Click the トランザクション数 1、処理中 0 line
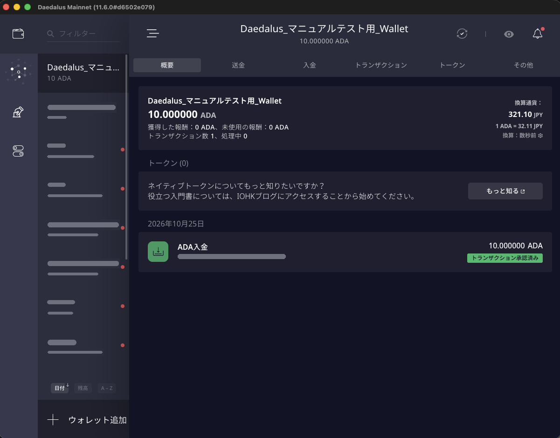This screenshot has width=560, height=438. (x=197, y=136)
